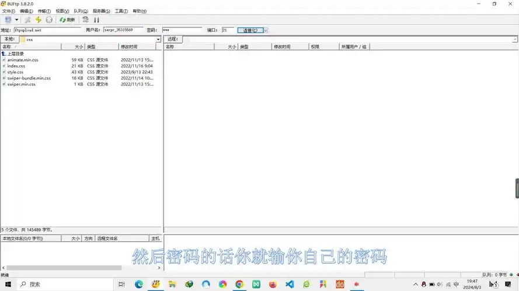Click the site manager computer icon
Image resolution: width=519 pixels, height=291 pixels.
8,20
